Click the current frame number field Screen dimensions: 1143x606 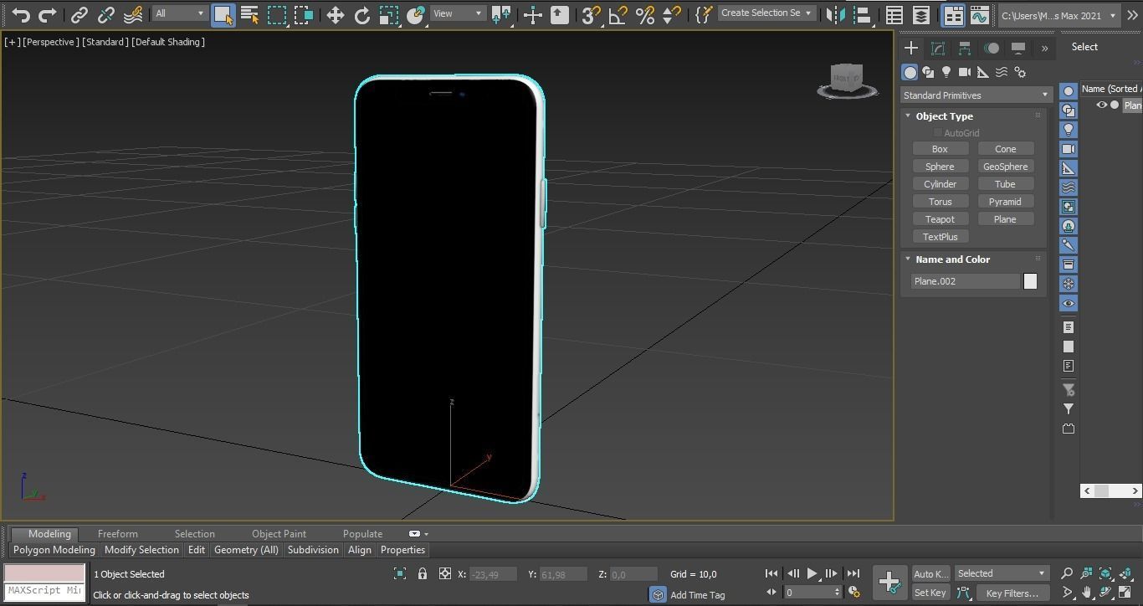(x=807, y=593)
